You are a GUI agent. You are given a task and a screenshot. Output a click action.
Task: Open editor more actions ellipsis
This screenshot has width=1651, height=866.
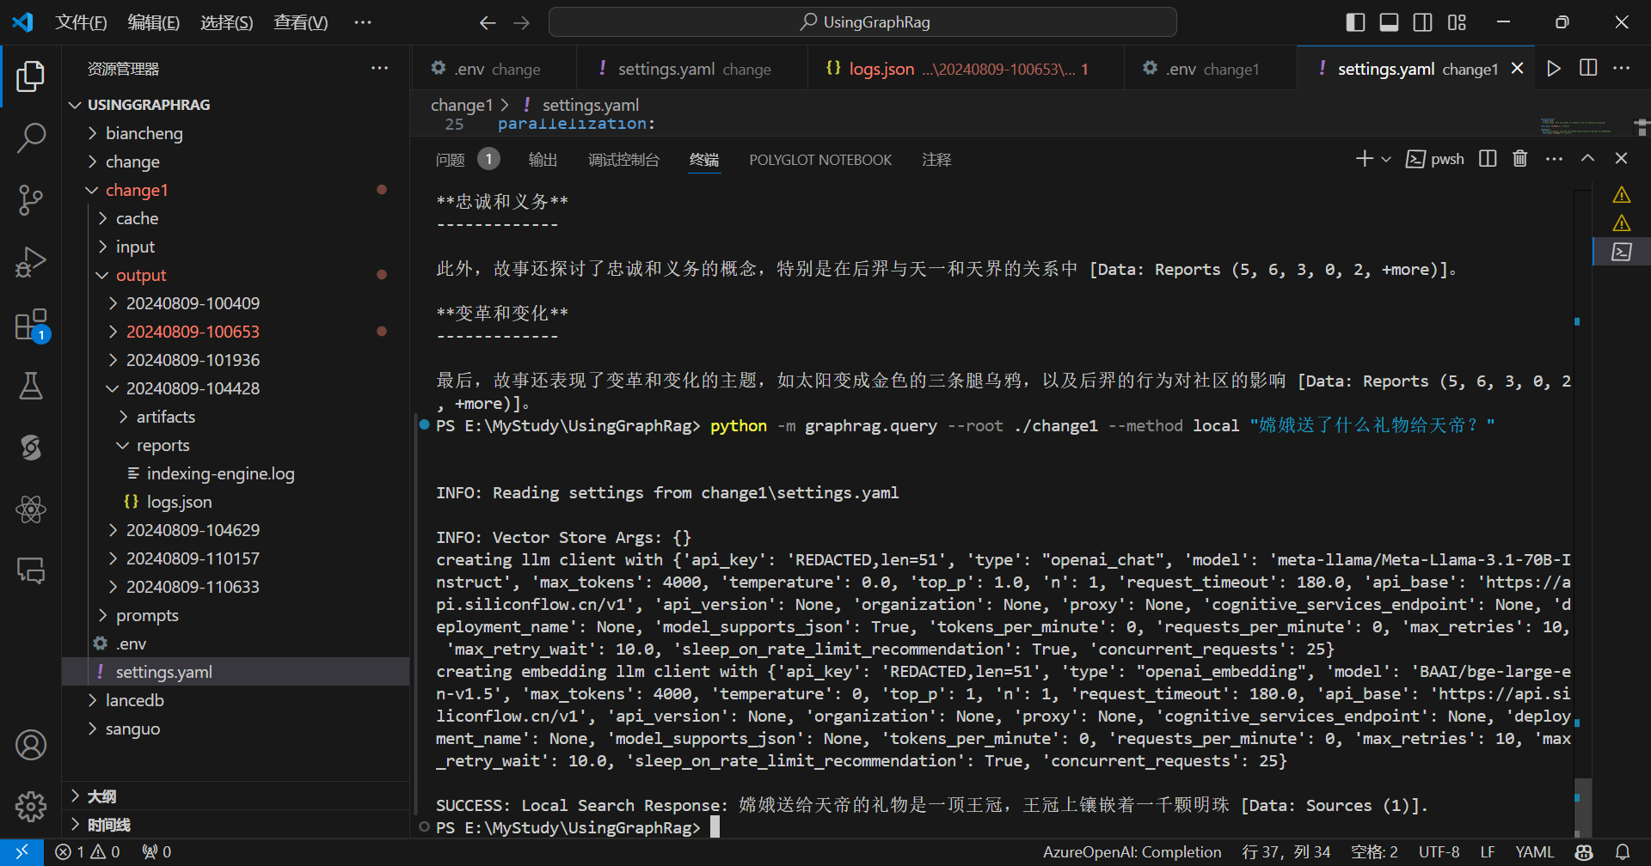(x=1622, y=68)
